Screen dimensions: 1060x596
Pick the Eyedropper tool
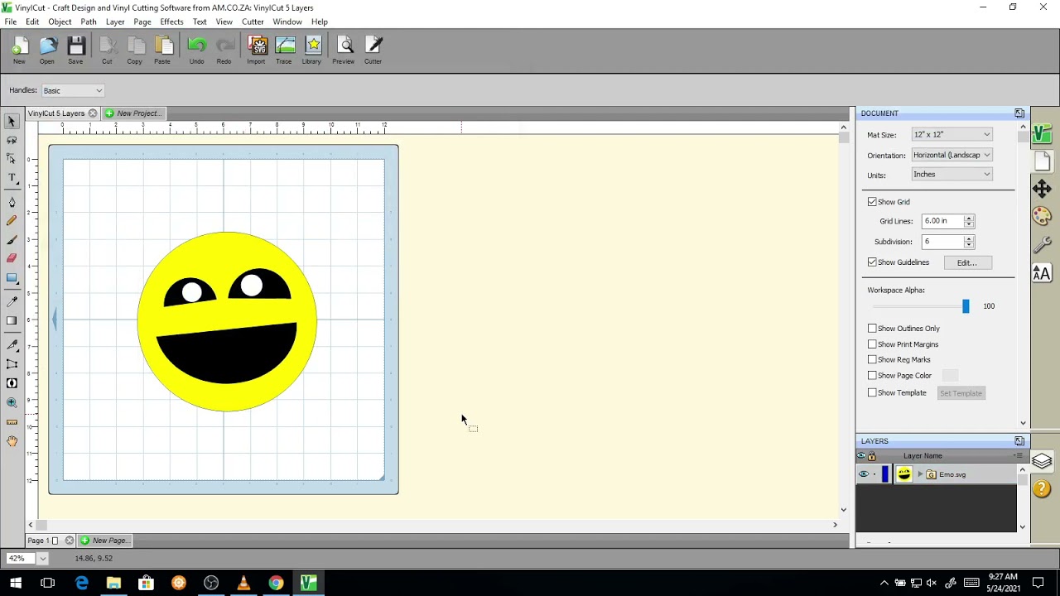click(x=12, y=302)
